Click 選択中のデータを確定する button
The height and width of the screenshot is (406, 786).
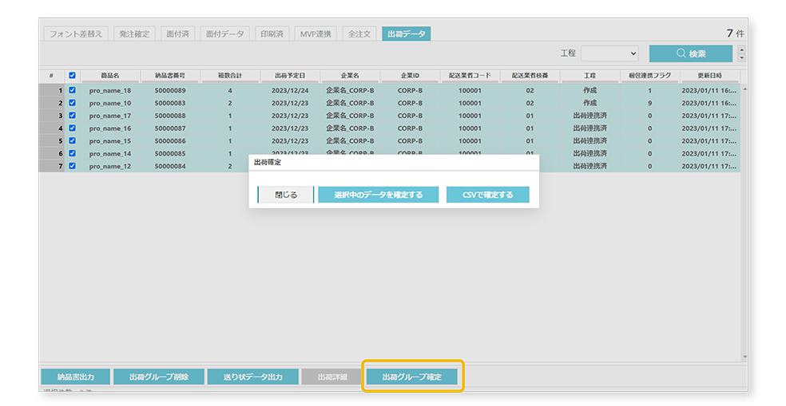[378, 195]
